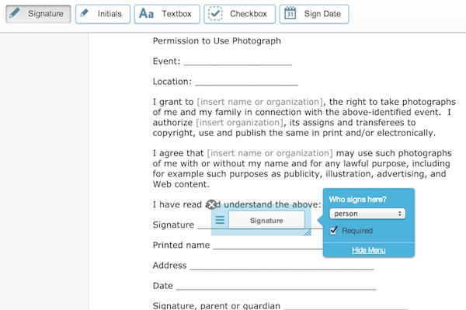Choose the Textbox field tool
The height and width of the screenshot is (310, 466).
pos(167,14)
